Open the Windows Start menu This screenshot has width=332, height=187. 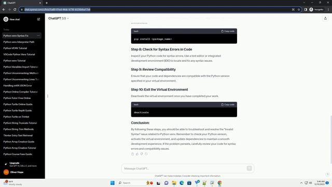pyautogui.click(x=113, y=183)
